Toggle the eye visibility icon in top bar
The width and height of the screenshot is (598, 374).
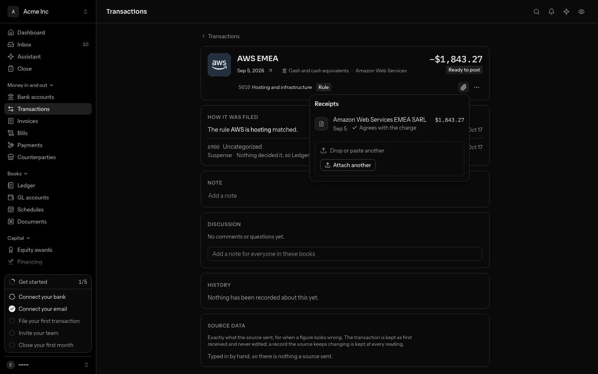point(581,12)
